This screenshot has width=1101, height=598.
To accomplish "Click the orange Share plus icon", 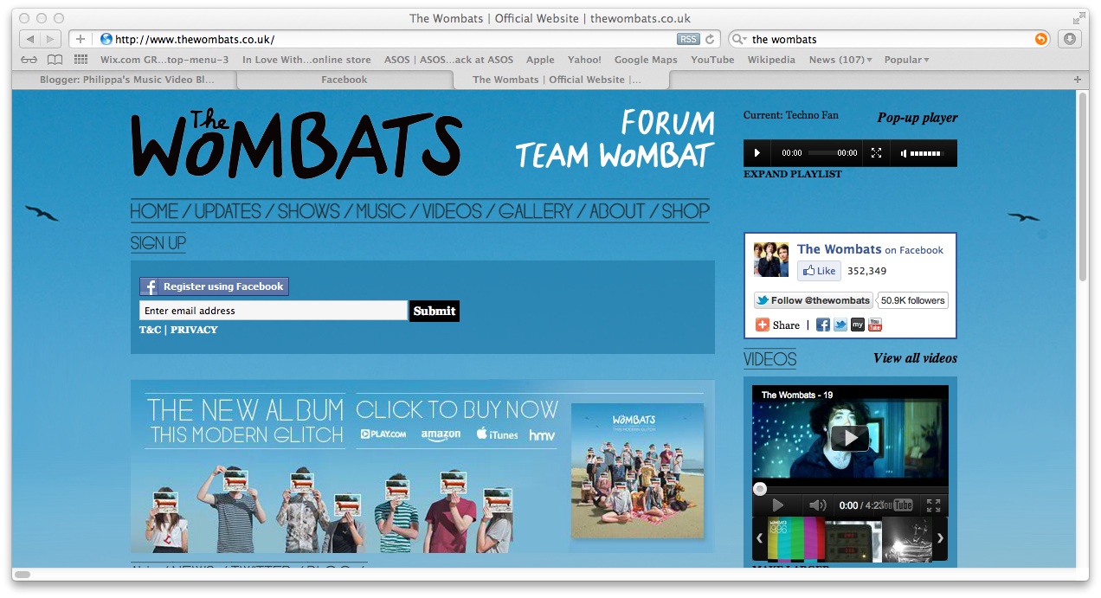I will [x=763, y=325].
